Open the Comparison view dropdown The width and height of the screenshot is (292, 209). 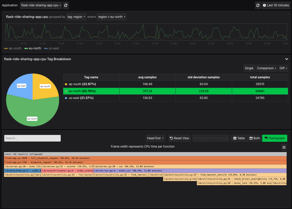[x=266, y=68]
